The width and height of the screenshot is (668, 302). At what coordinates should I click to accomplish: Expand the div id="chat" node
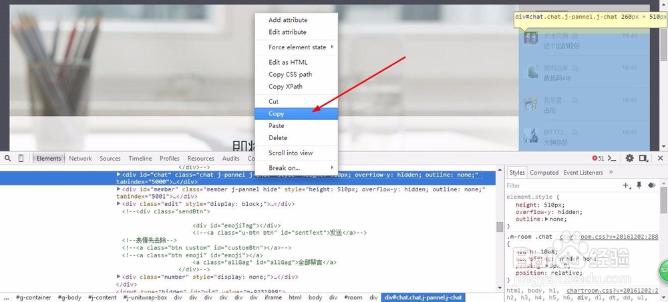coord(119,175)
